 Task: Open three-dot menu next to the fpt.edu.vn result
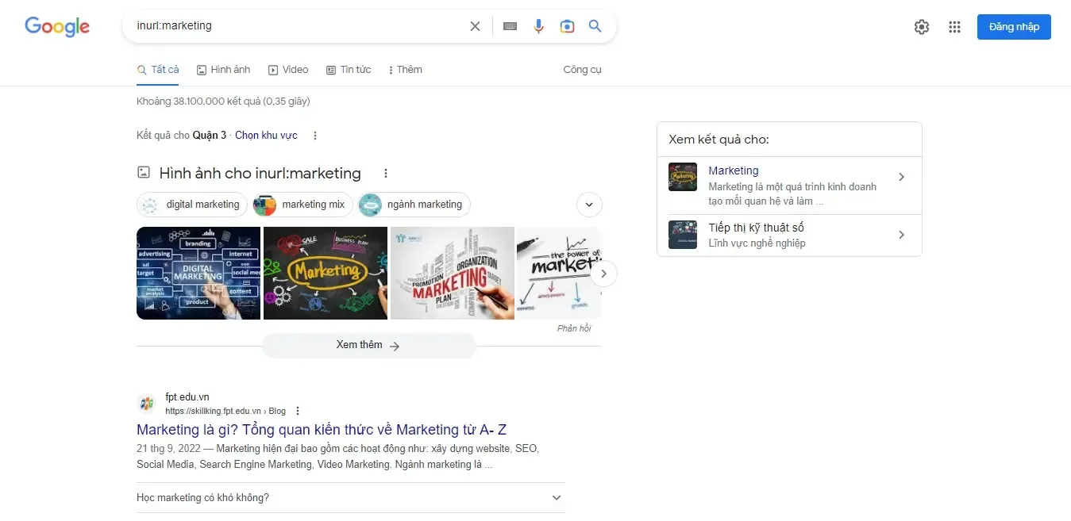297,410
